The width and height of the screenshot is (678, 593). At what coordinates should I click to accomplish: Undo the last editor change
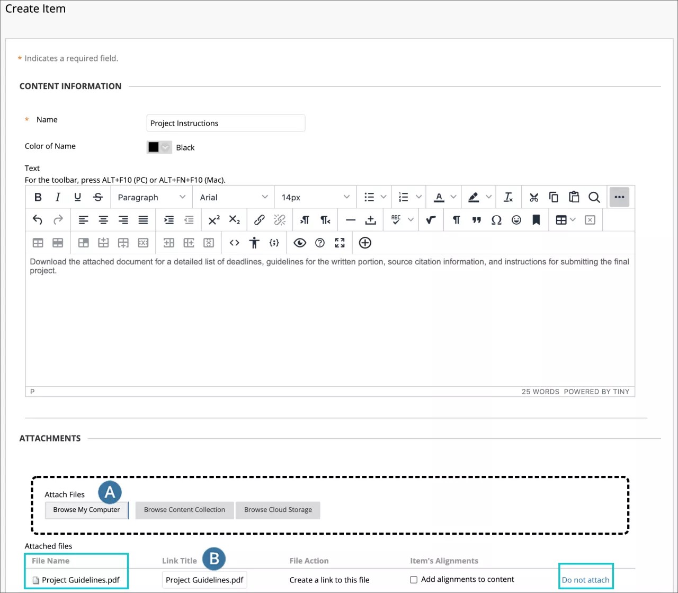click(x=37, y=219)
